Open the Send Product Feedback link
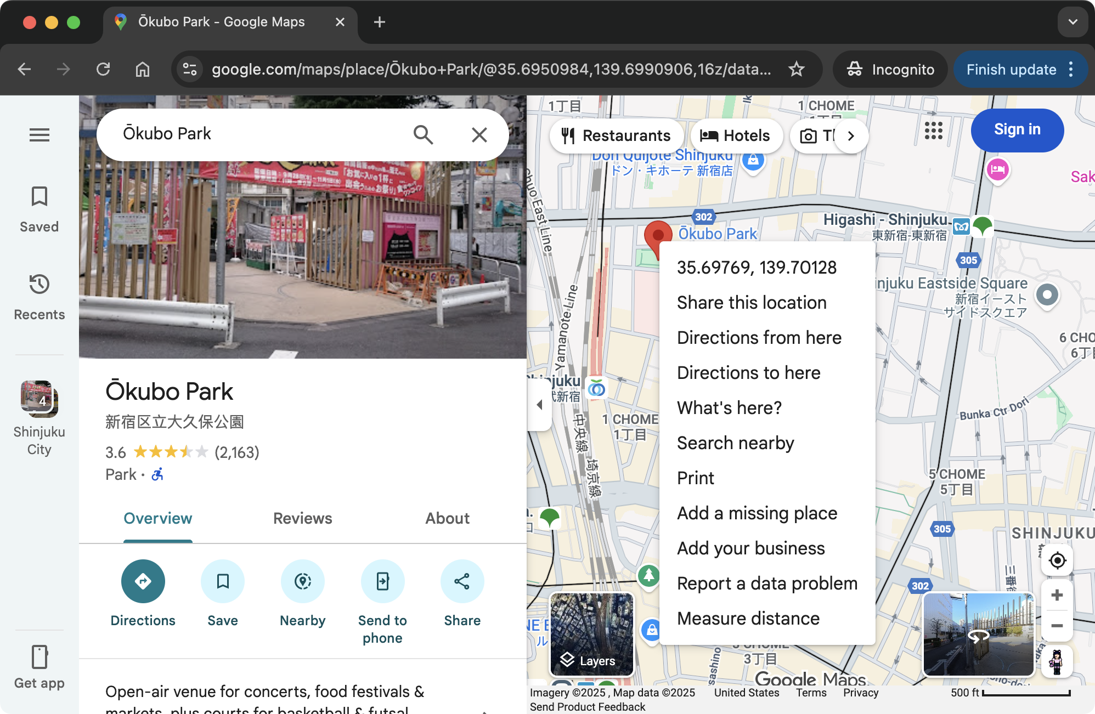The image size is (1095, 714). [588, 707]
